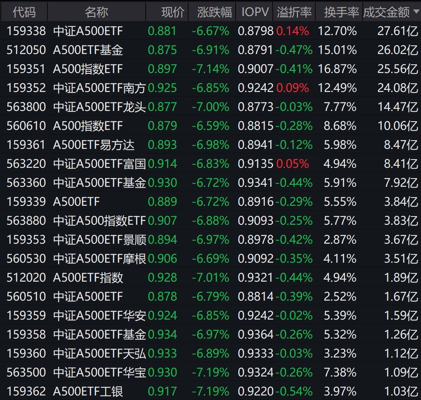Click code 563360
Viewport: 421px width, 400px height.
pos(26,183)
